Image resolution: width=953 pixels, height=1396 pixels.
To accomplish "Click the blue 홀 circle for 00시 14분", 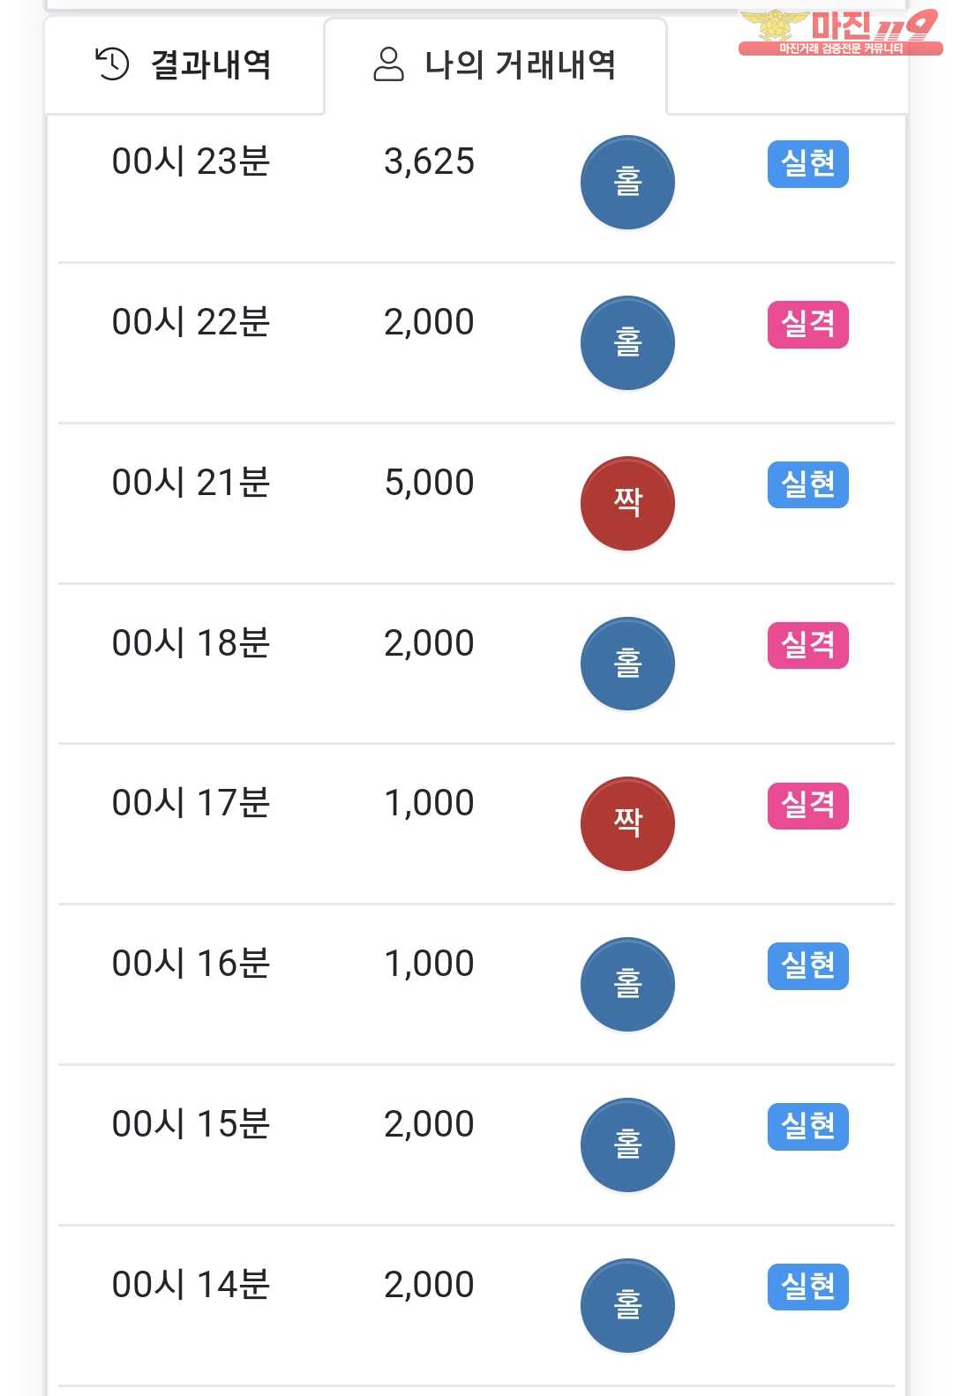I will click(627, 1305).
